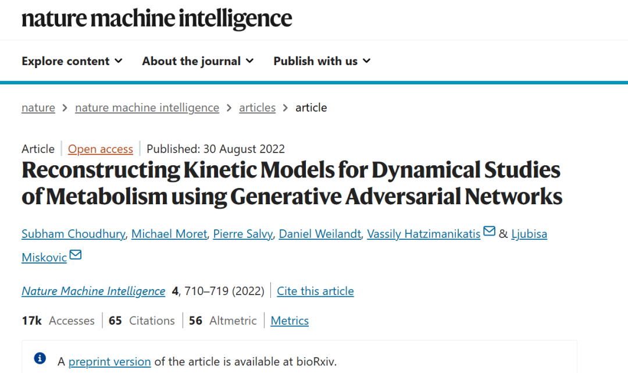Open the Metrics link
This screenshot has width=628, height=373.
[x=290, y=321]
